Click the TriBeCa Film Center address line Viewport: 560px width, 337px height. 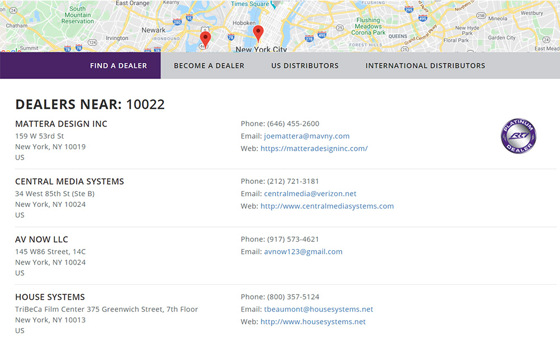click(x=106, y=310)
